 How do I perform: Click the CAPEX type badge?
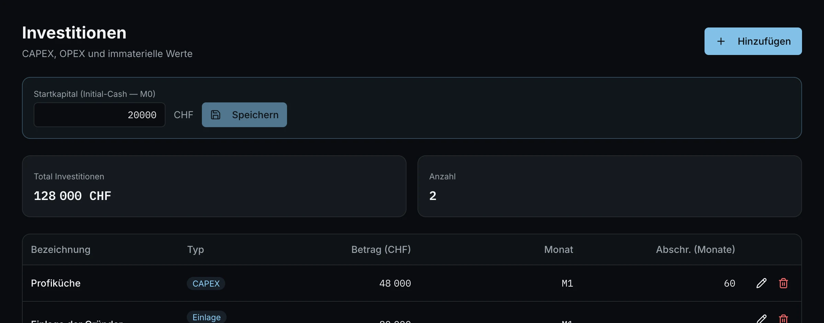206,283
